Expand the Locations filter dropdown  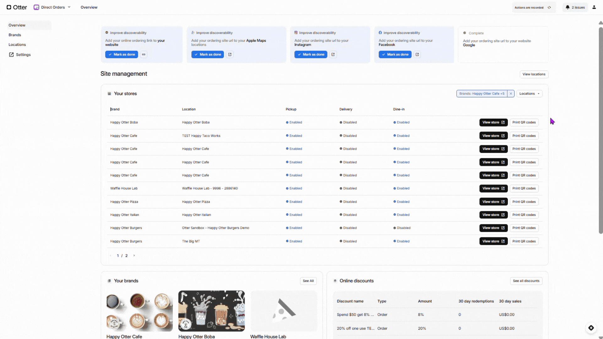point(529,94)
